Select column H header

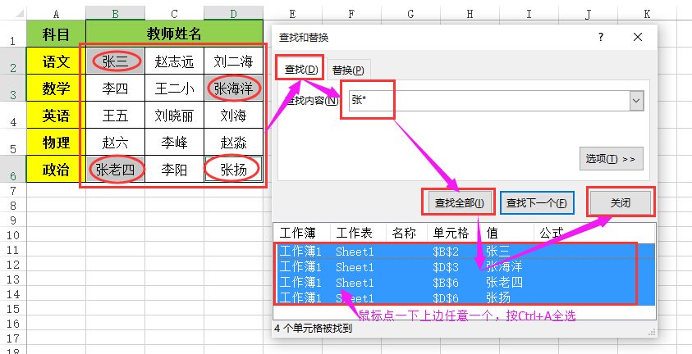(x=470, y=14)
